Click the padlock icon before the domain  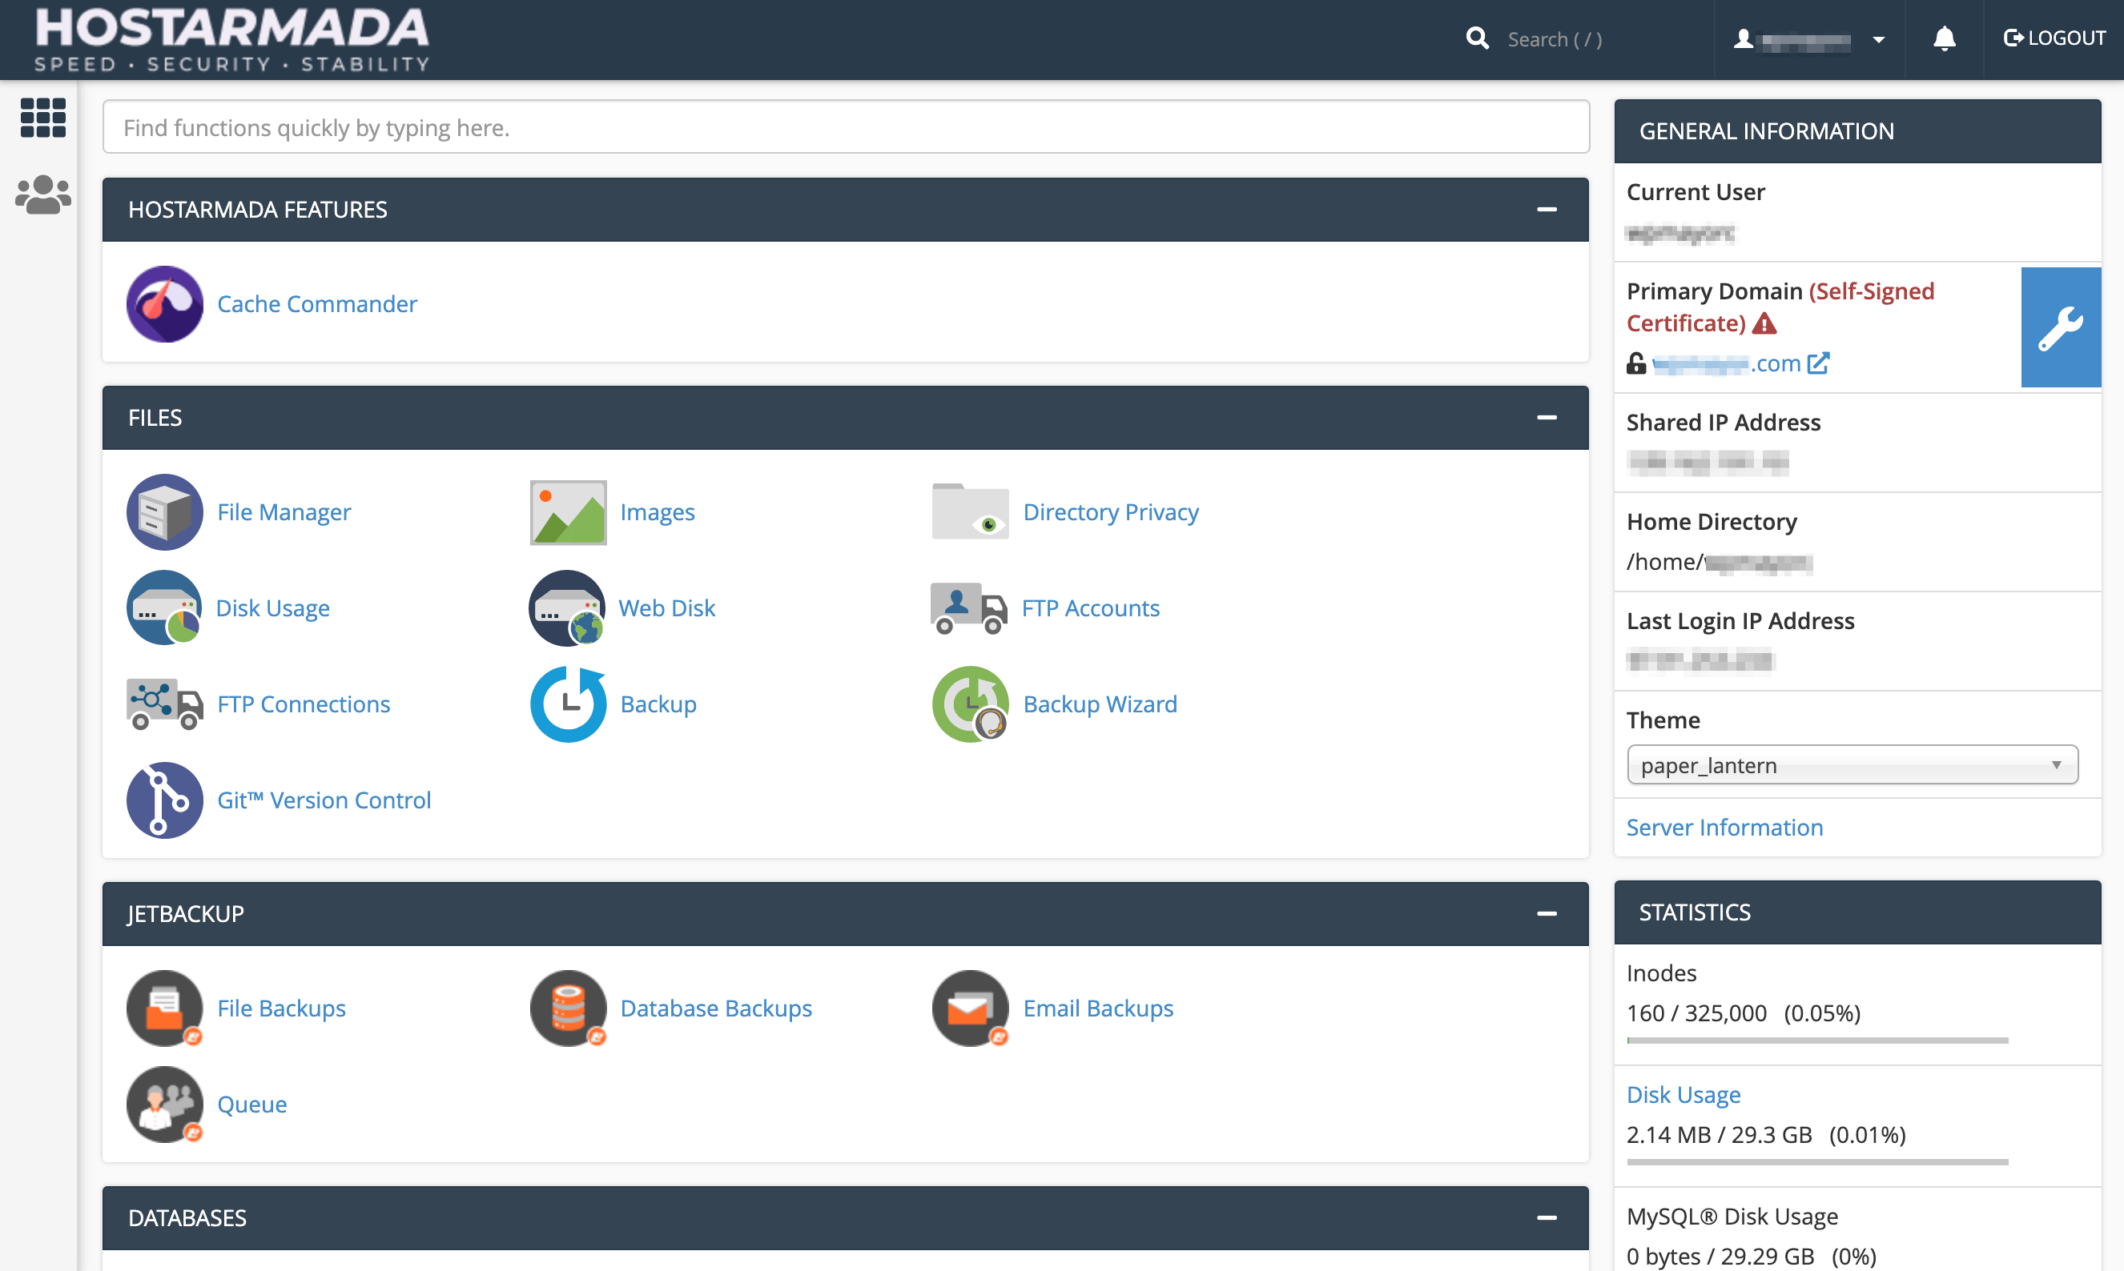click(x=1636, y=363)
